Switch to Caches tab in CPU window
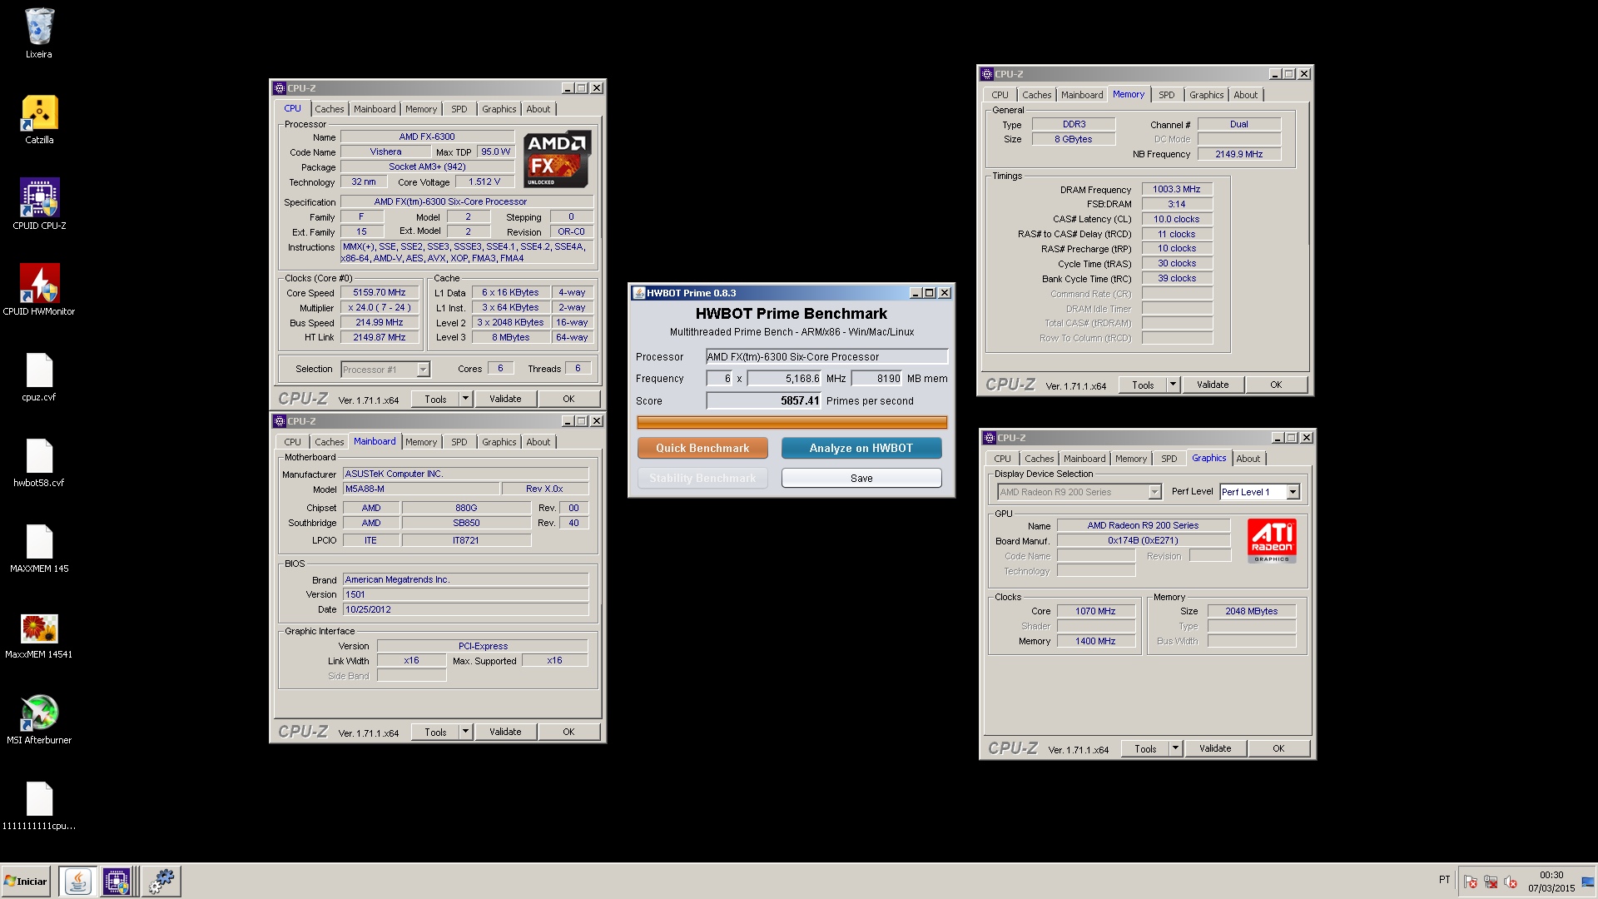This screenshot has height=899, width=1598. pyautogui.click(x=329, y=109)
